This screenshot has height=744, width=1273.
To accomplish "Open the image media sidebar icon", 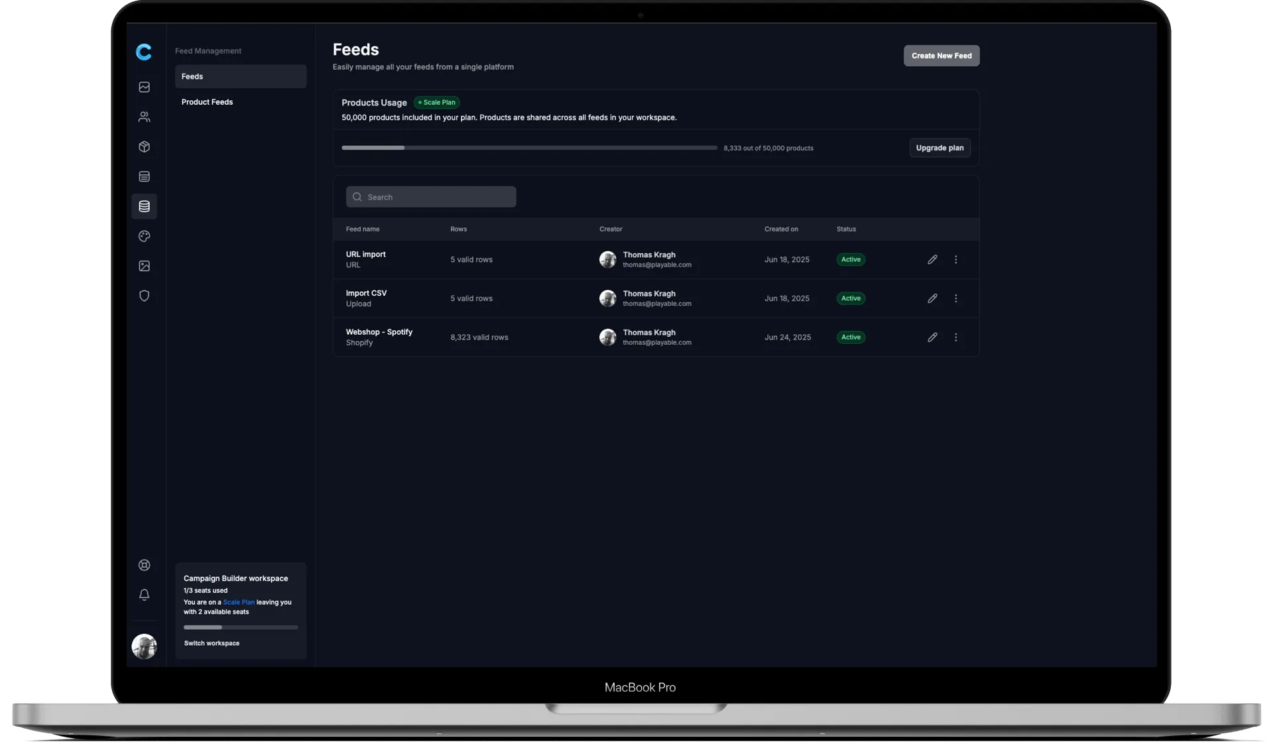I will pyautogui.click(x=144, y=266).
